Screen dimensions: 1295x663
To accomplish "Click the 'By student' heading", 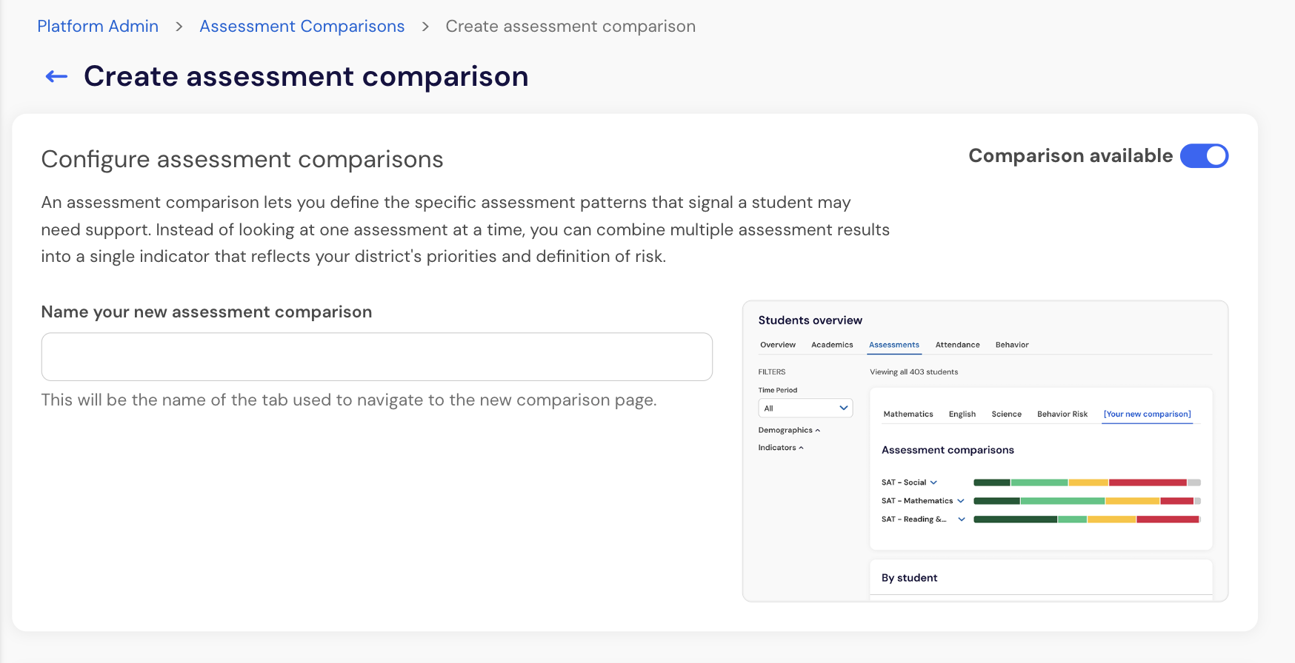I will point(909,578).
